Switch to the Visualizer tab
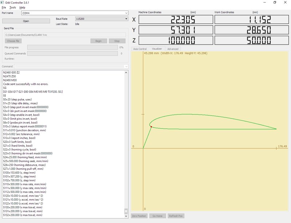Image resolution: width=291 pixels, height=223 pixels. [x=157, y=49]
